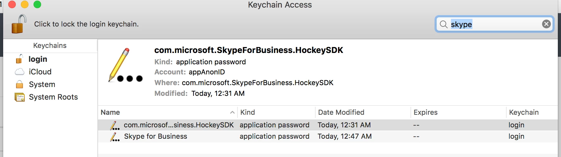Sort items by Kind column
Screen dimensions: 561x157
[x=247, y=113]
